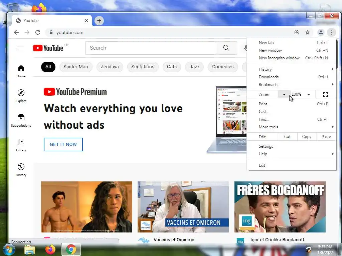Enter fullscreen from Zoom row
The image size is (342, 256).
(325, 94)
